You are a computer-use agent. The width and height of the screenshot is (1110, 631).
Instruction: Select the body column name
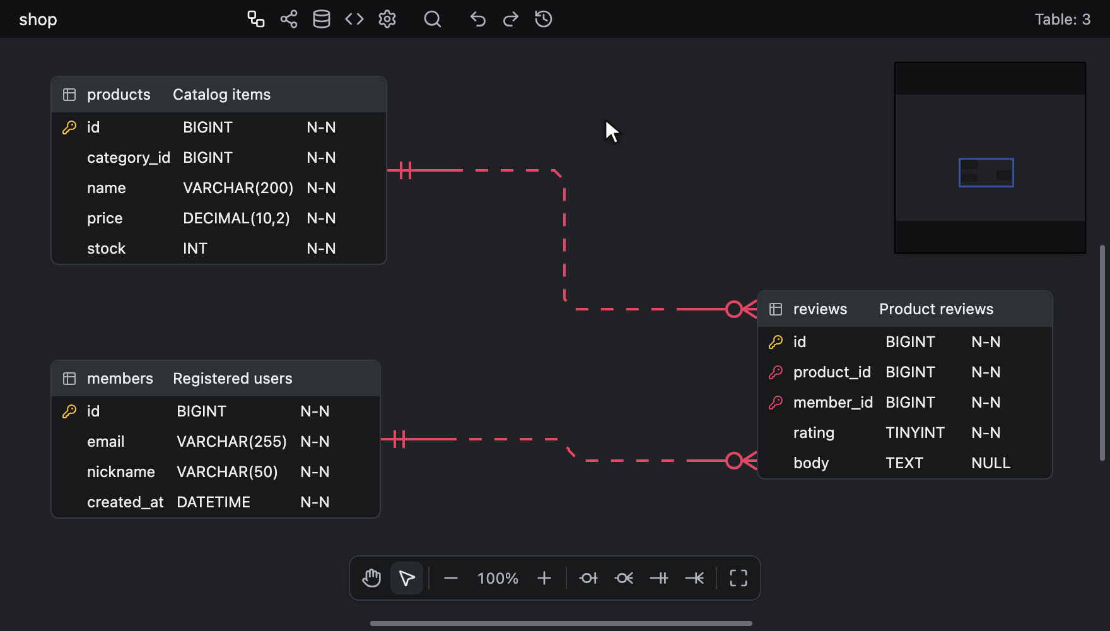click(811, 463)
